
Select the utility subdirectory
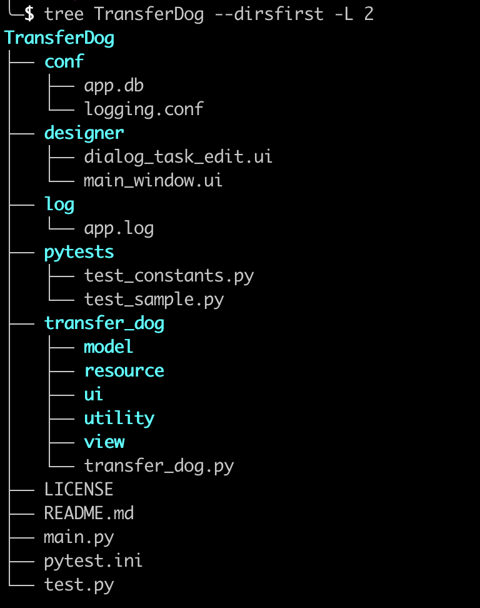[119, 418]
